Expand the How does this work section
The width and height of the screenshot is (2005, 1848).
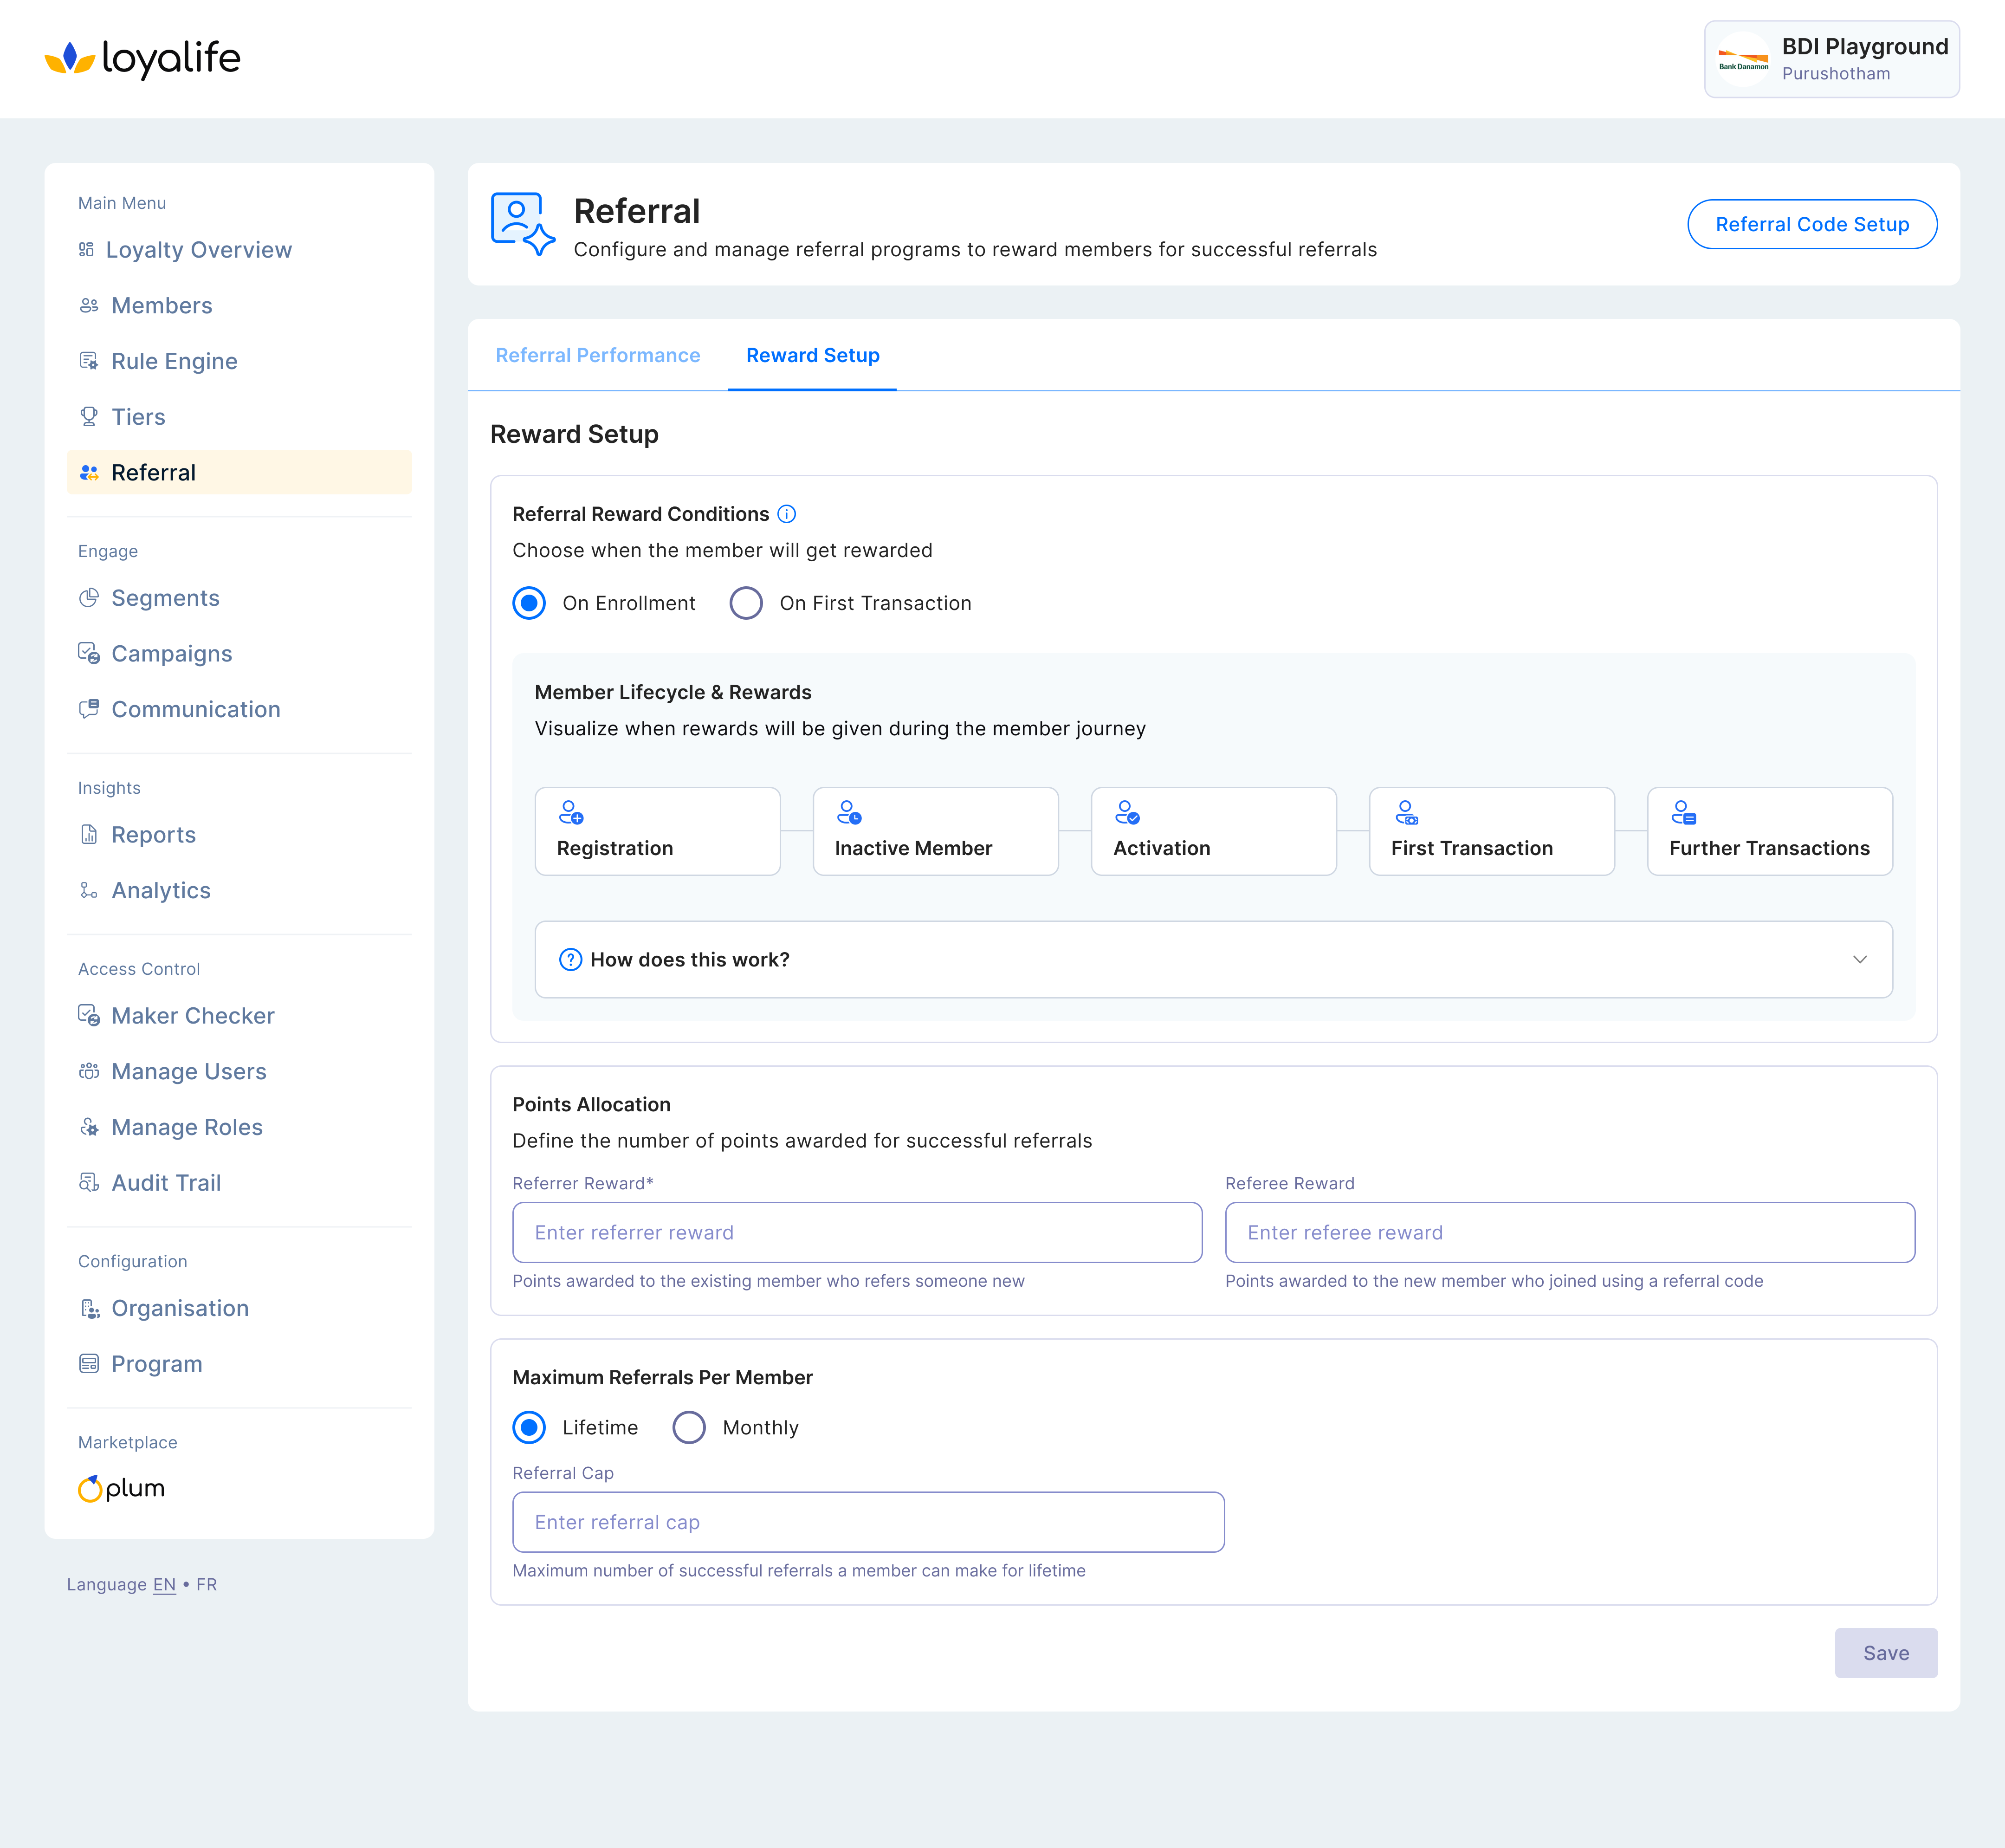pyautogui.click(x=1213, y=959)
